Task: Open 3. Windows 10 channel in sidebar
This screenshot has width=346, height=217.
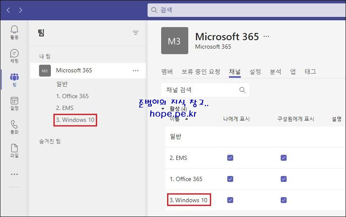Action: point(75,120)
